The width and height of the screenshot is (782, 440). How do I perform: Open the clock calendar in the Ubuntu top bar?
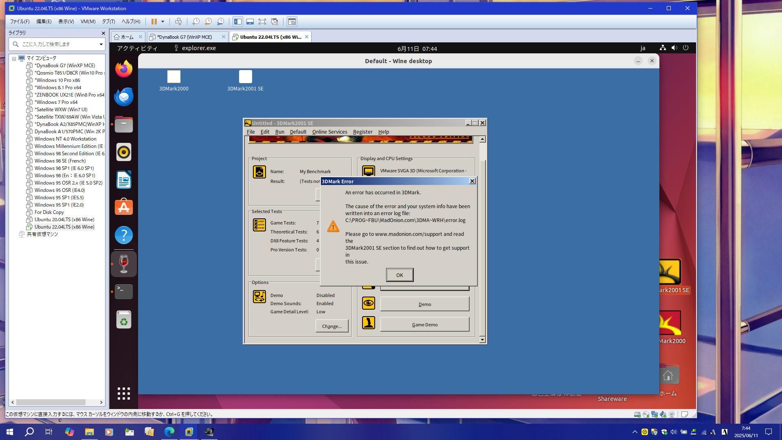tap(417, 48)
